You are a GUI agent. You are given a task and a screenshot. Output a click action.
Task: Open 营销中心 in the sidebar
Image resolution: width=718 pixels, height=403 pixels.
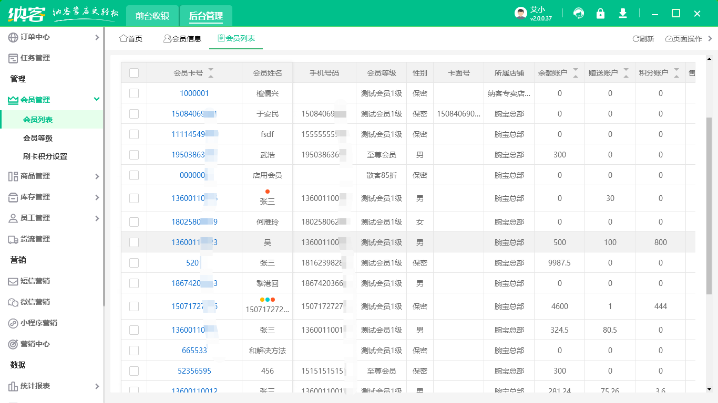coord(35,344)
